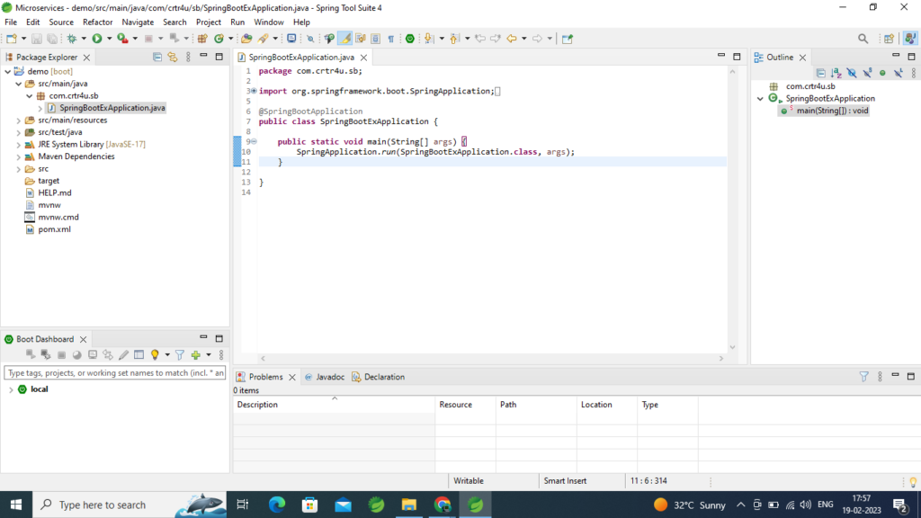Expand JRE System Library node
This screenshot has width=921, height=518.
[18, 145]
